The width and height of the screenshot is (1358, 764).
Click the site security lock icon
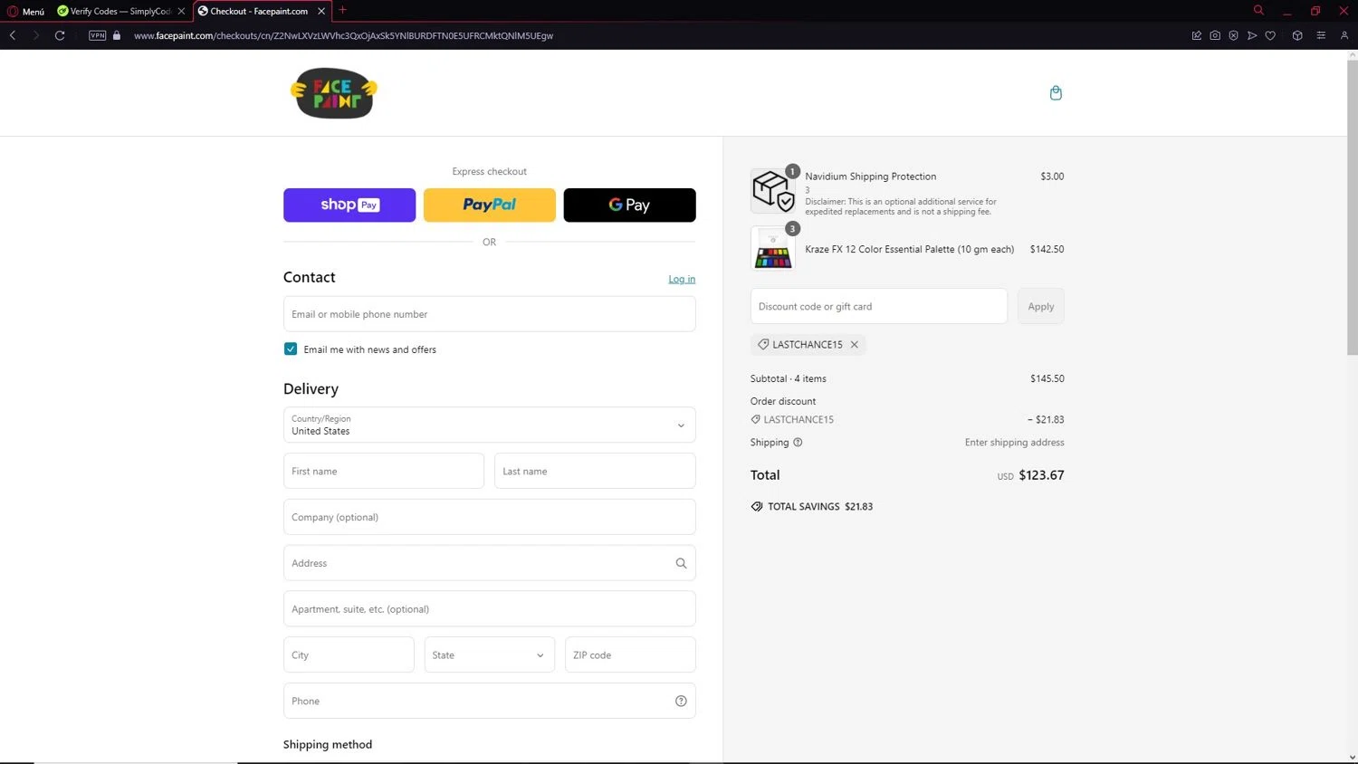pos(117,35)
